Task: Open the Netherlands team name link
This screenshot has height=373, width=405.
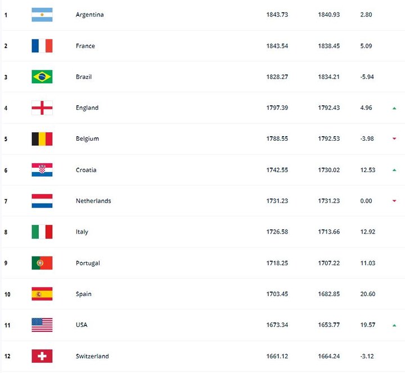Action: click(93, 201)
